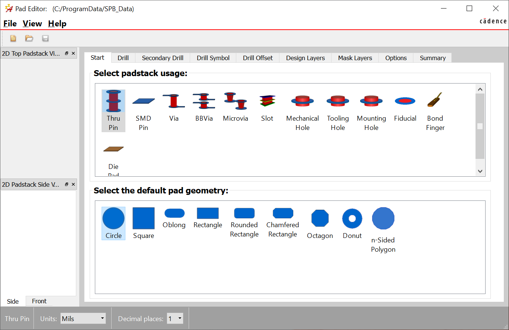This screenshot has height=330, width=509.
Task: Go to the Design Layers tab
Action: (x=305, y=58)
